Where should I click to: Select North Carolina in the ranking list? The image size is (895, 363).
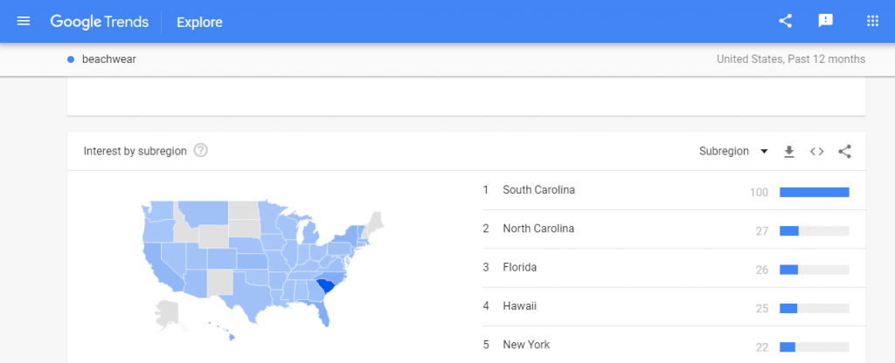[x=538, y=229]
